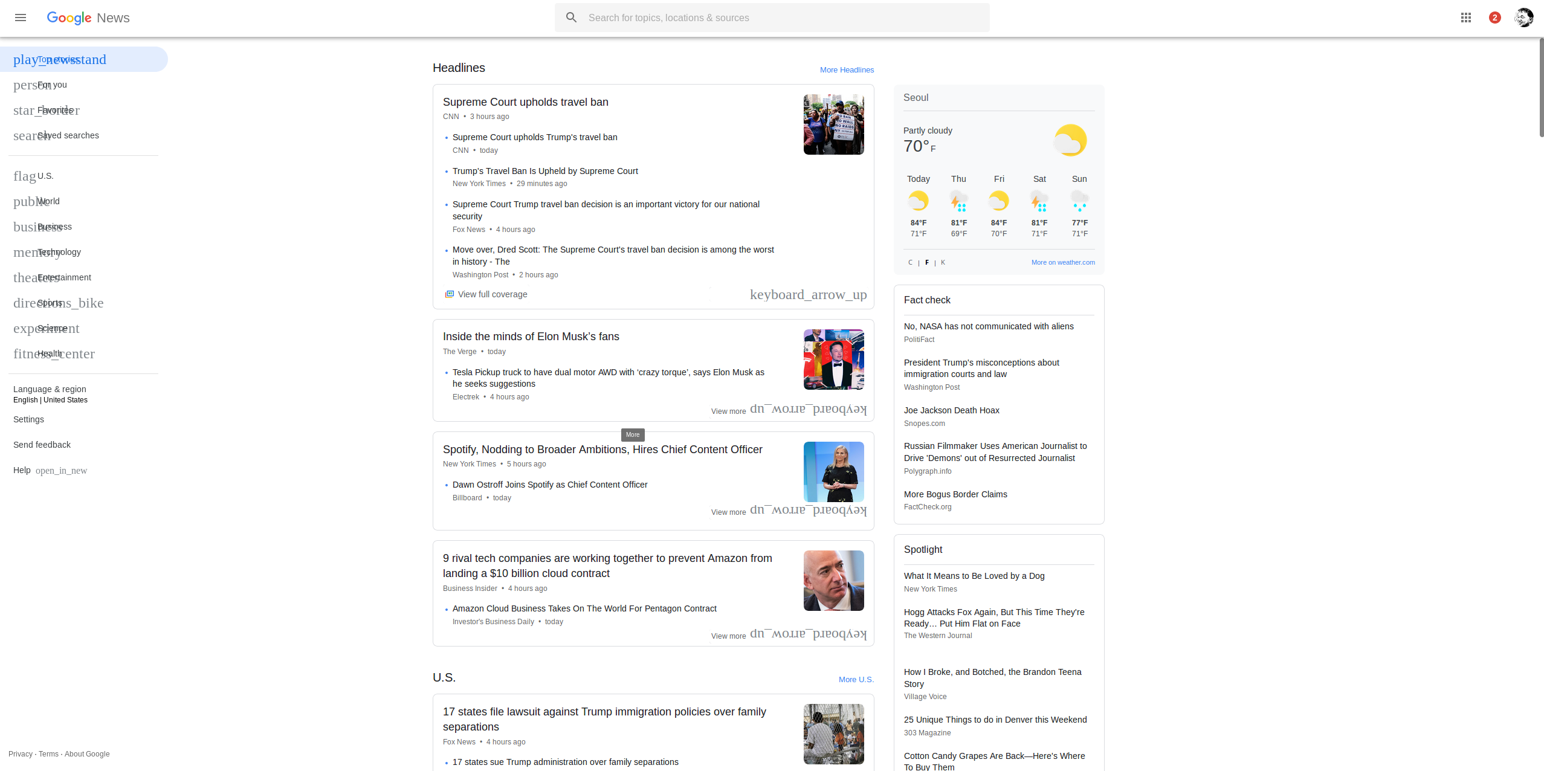Open the hamburger main menu
Viewport: 1544px width, 771px height.
(21, 18)
